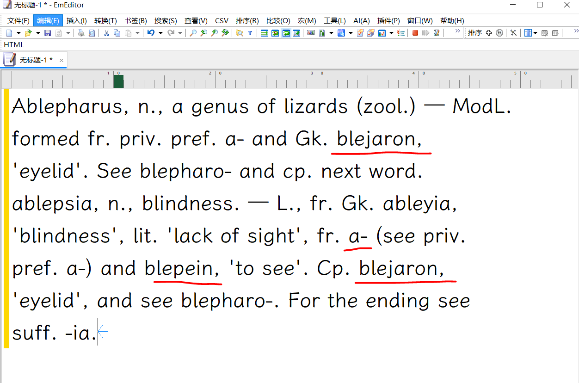Click the Cut scissors icon

pyautogui.click(x=106, y=33)
